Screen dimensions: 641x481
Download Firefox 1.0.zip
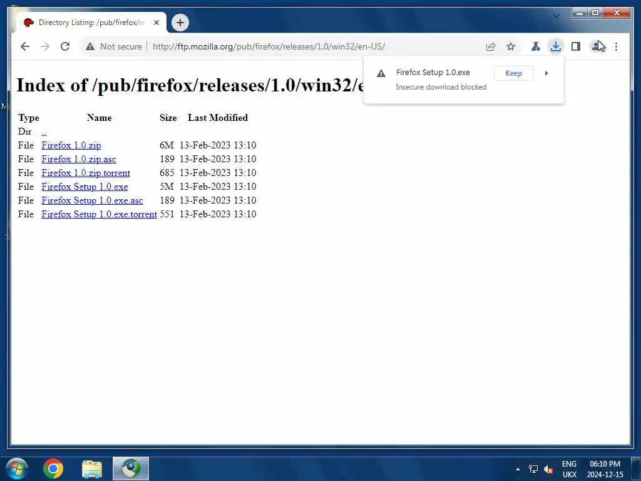pos(71,145)
